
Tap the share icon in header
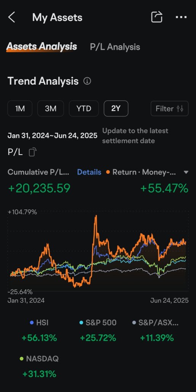pos(157,17)
